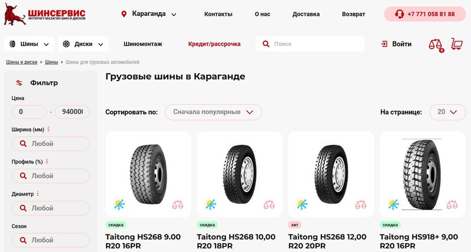Viewport: 471px width, 252px height.
Task: Change items per page dropdown
Action: point(446,112)
